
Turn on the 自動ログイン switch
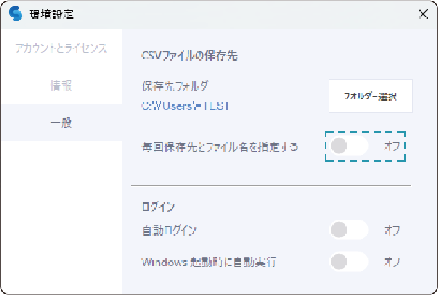(349, 230)
